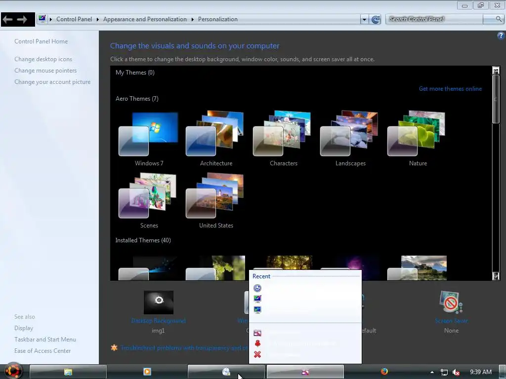The width and height of the screenshot is (506, 379).
Task: Click the muted volume tray icon
Action: [x=456, y=372]
